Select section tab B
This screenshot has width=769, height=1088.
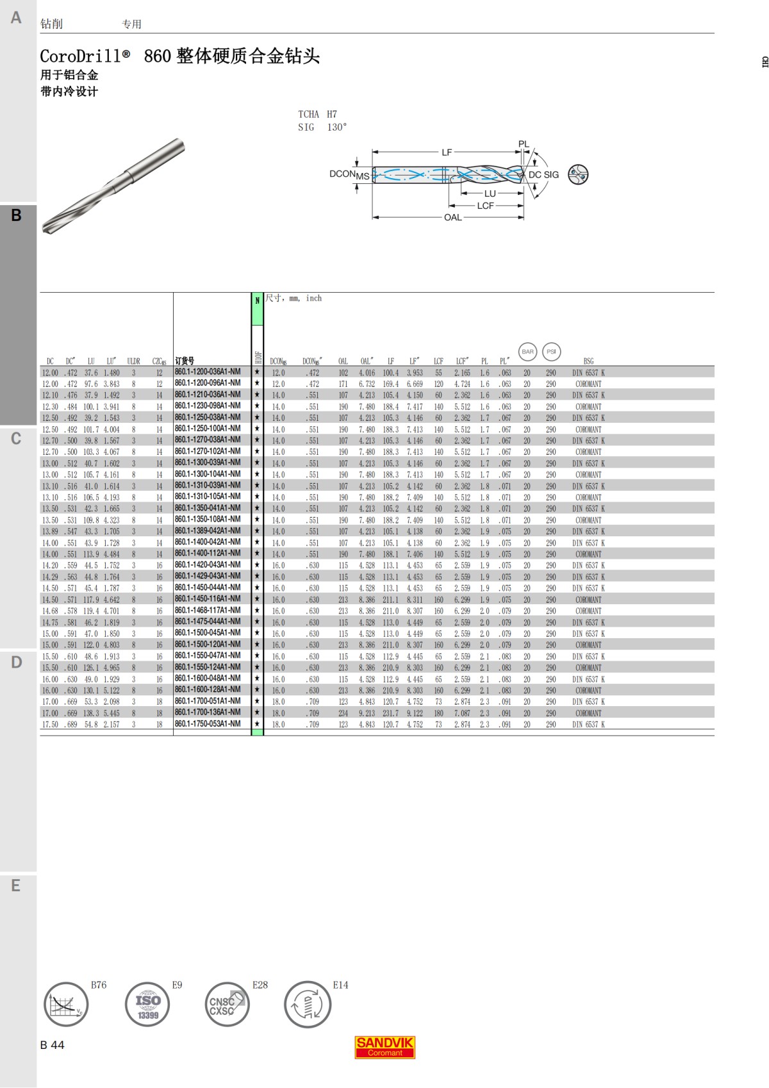[18, 315]
